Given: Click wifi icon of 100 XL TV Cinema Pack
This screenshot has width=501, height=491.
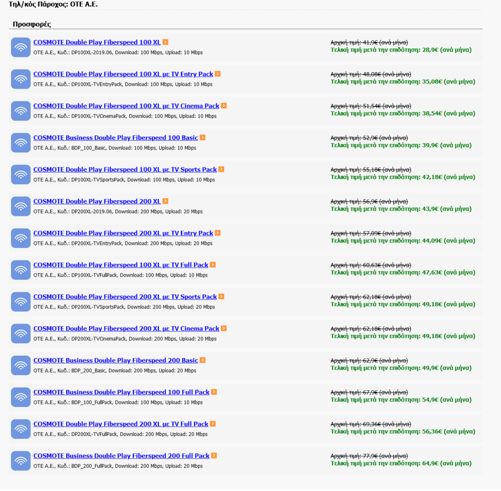Looking at the screenshot, I should pyautogui.click(x=21, y=111).
